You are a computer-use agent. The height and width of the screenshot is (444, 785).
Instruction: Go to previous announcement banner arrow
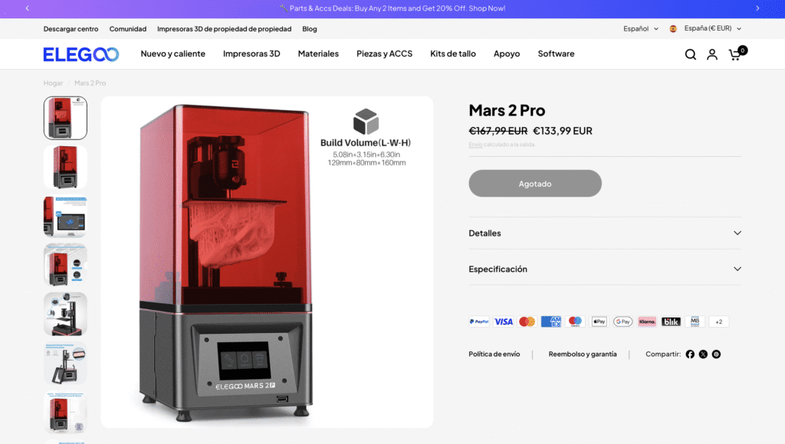28,8
